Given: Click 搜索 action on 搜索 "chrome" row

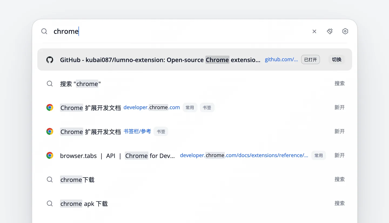Looking at the screenshot, I should (340, 84).
